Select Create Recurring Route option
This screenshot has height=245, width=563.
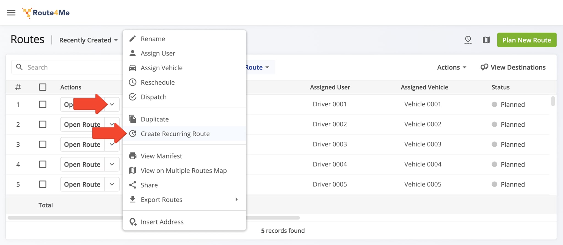[x=184, y=134]
